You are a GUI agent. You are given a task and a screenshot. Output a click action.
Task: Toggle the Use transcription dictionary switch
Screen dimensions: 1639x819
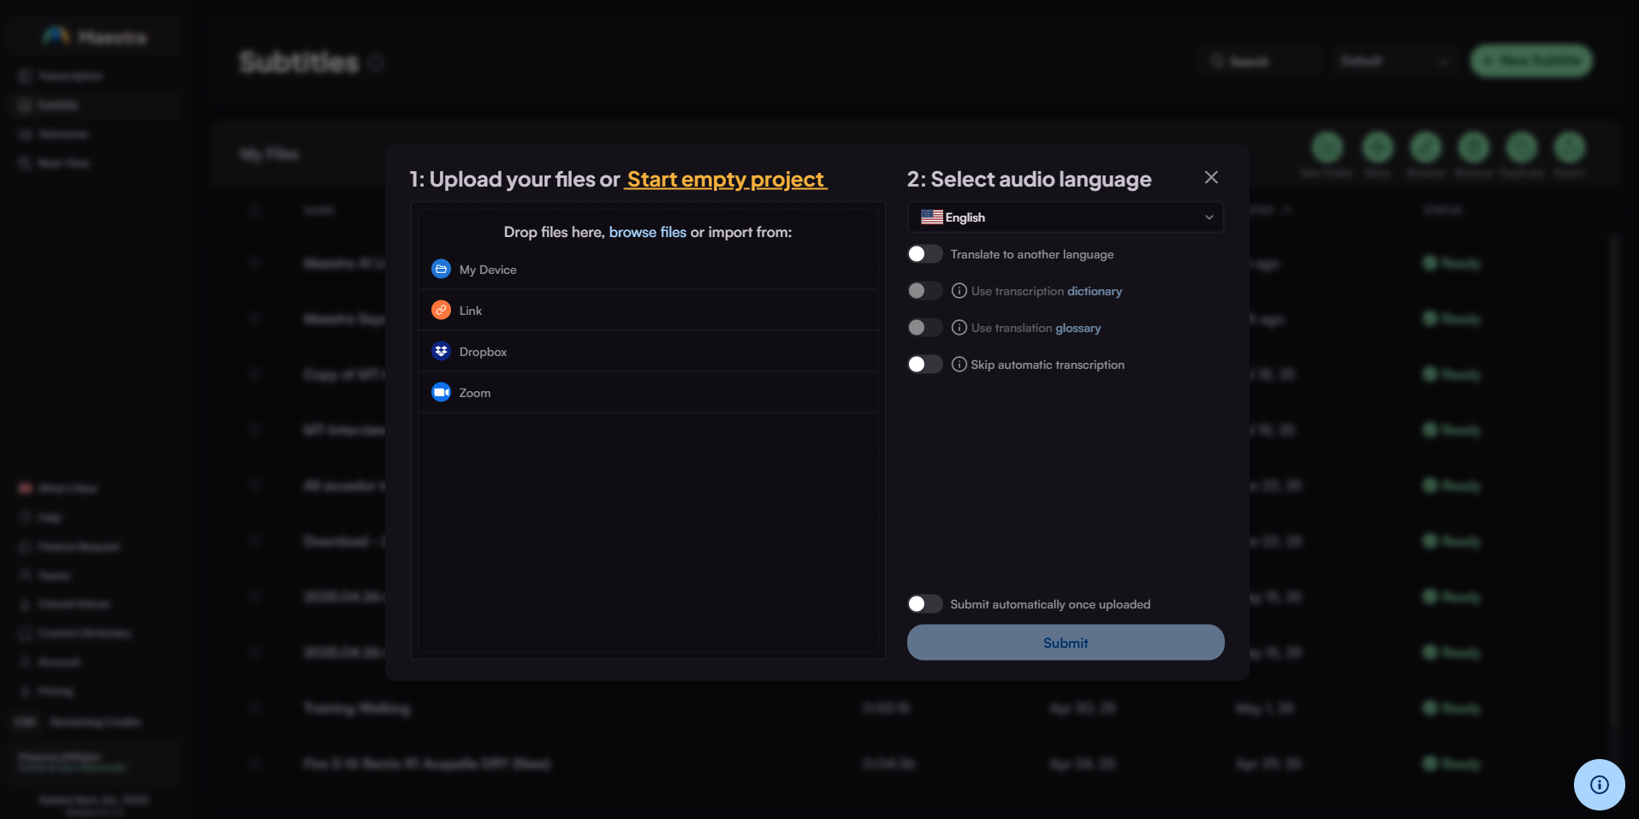[x=924, y=291]
